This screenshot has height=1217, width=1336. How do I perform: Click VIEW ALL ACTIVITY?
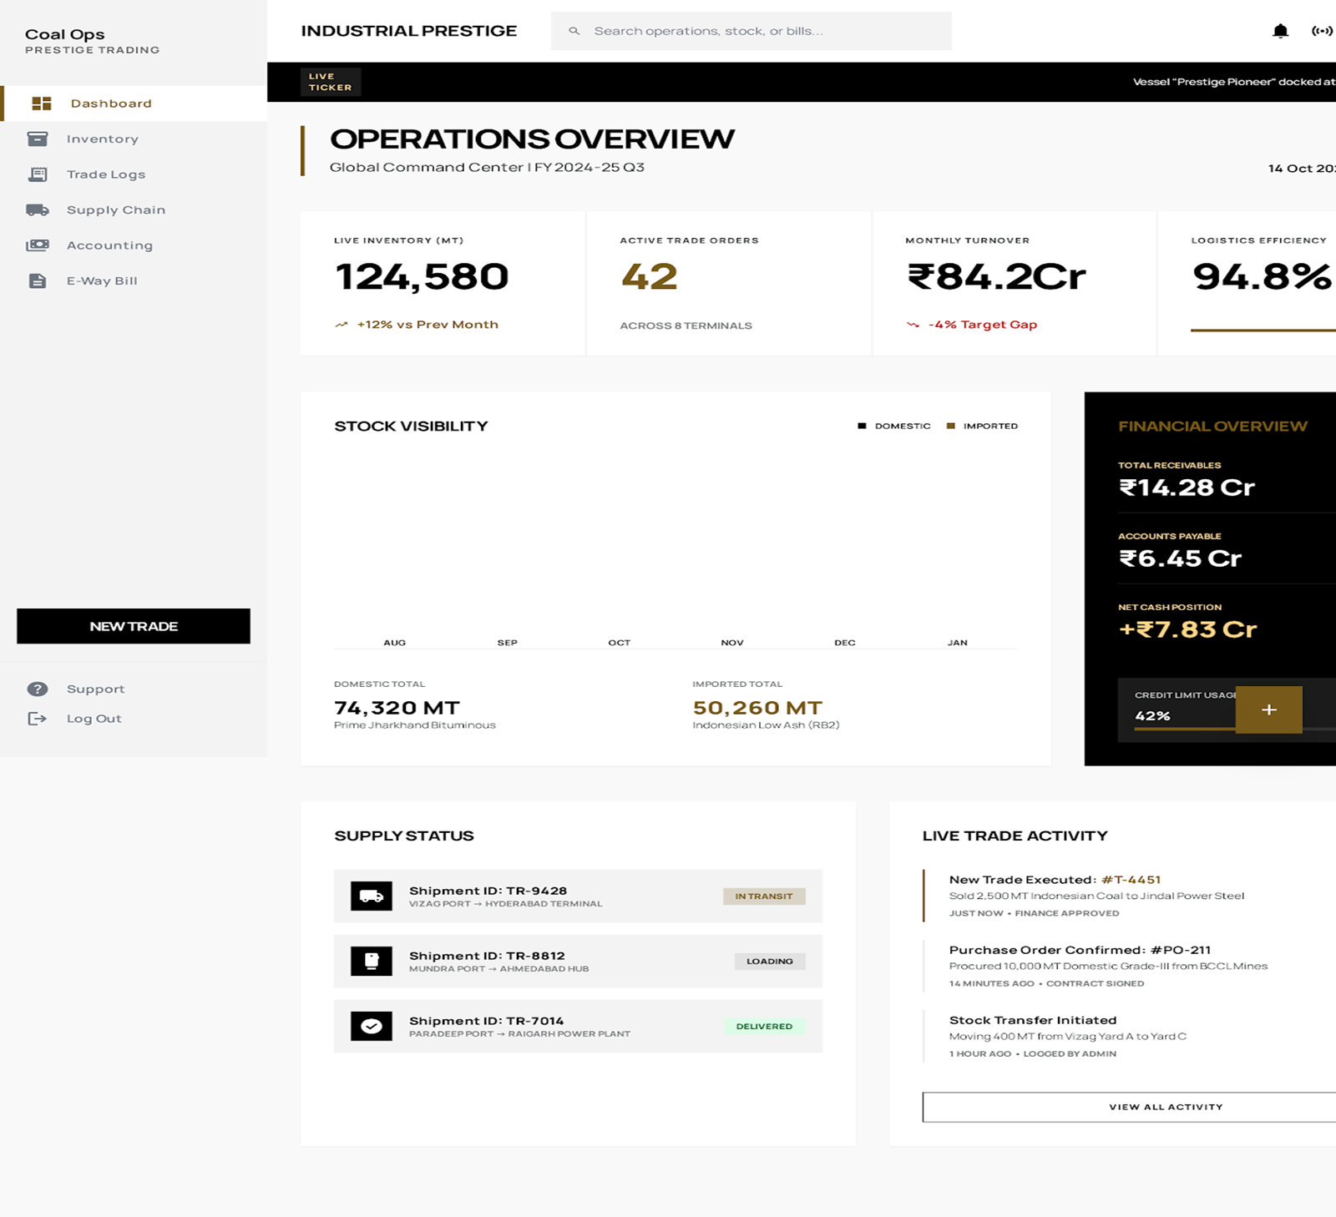(1166, 1107)
